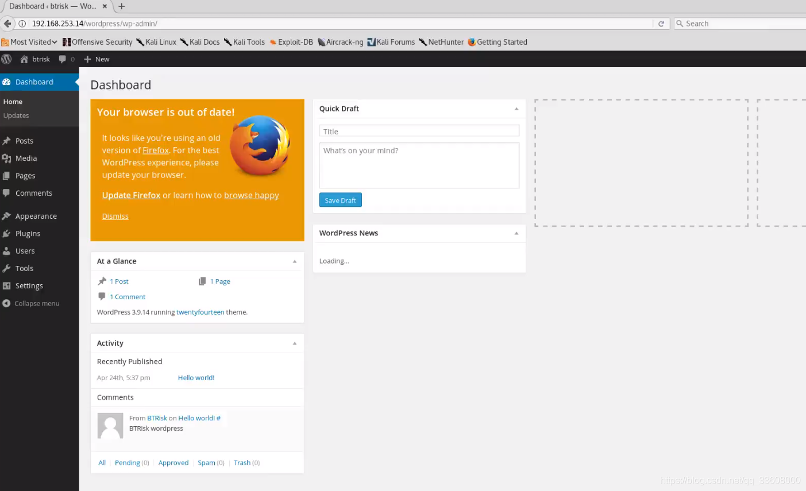
Task: Open the Aircrack-ng bookmark
Action: (341, 42)
